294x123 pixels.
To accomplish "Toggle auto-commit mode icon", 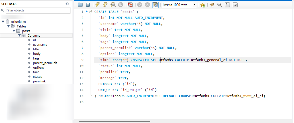I will [155, 5].
